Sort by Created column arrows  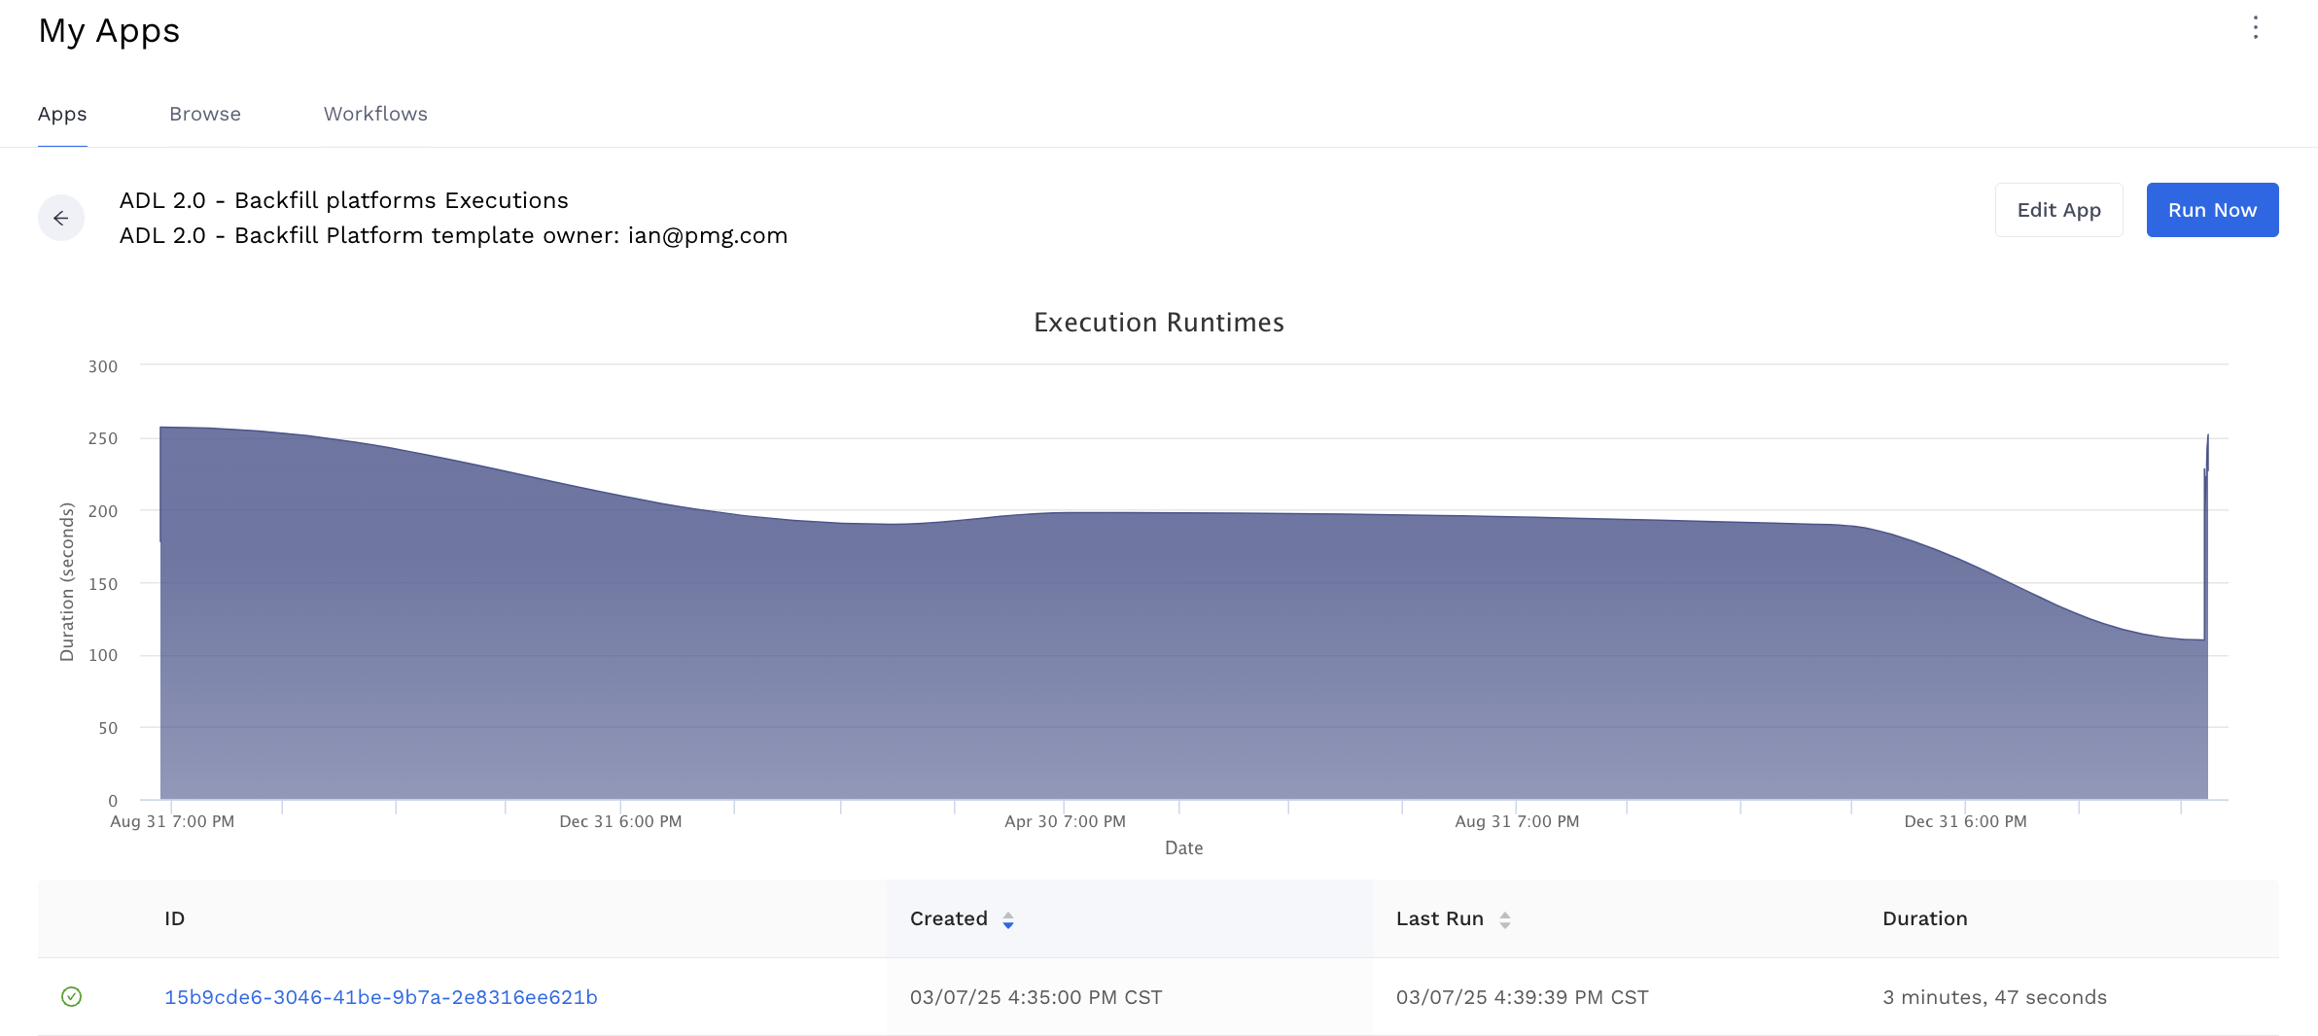[1008, 919]
